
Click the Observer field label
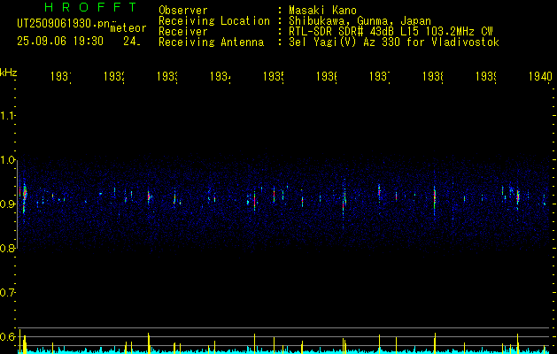click(183, 11)
